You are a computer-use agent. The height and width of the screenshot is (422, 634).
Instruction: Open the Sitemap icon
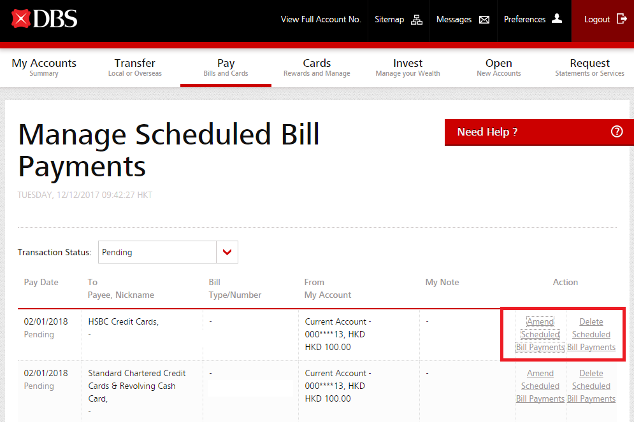click(417, 20)
